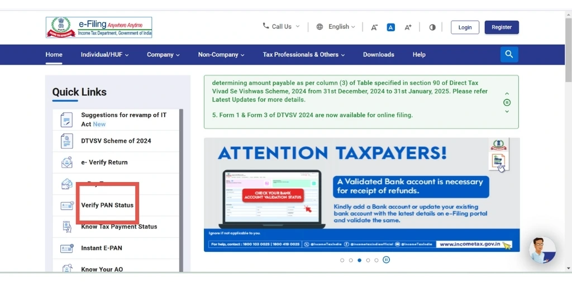
Task: Click the Register button
Action: pos(502,27)
